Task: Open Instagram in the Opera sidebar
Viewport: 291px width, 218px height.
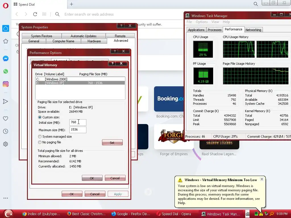Action: pos(6,84)
